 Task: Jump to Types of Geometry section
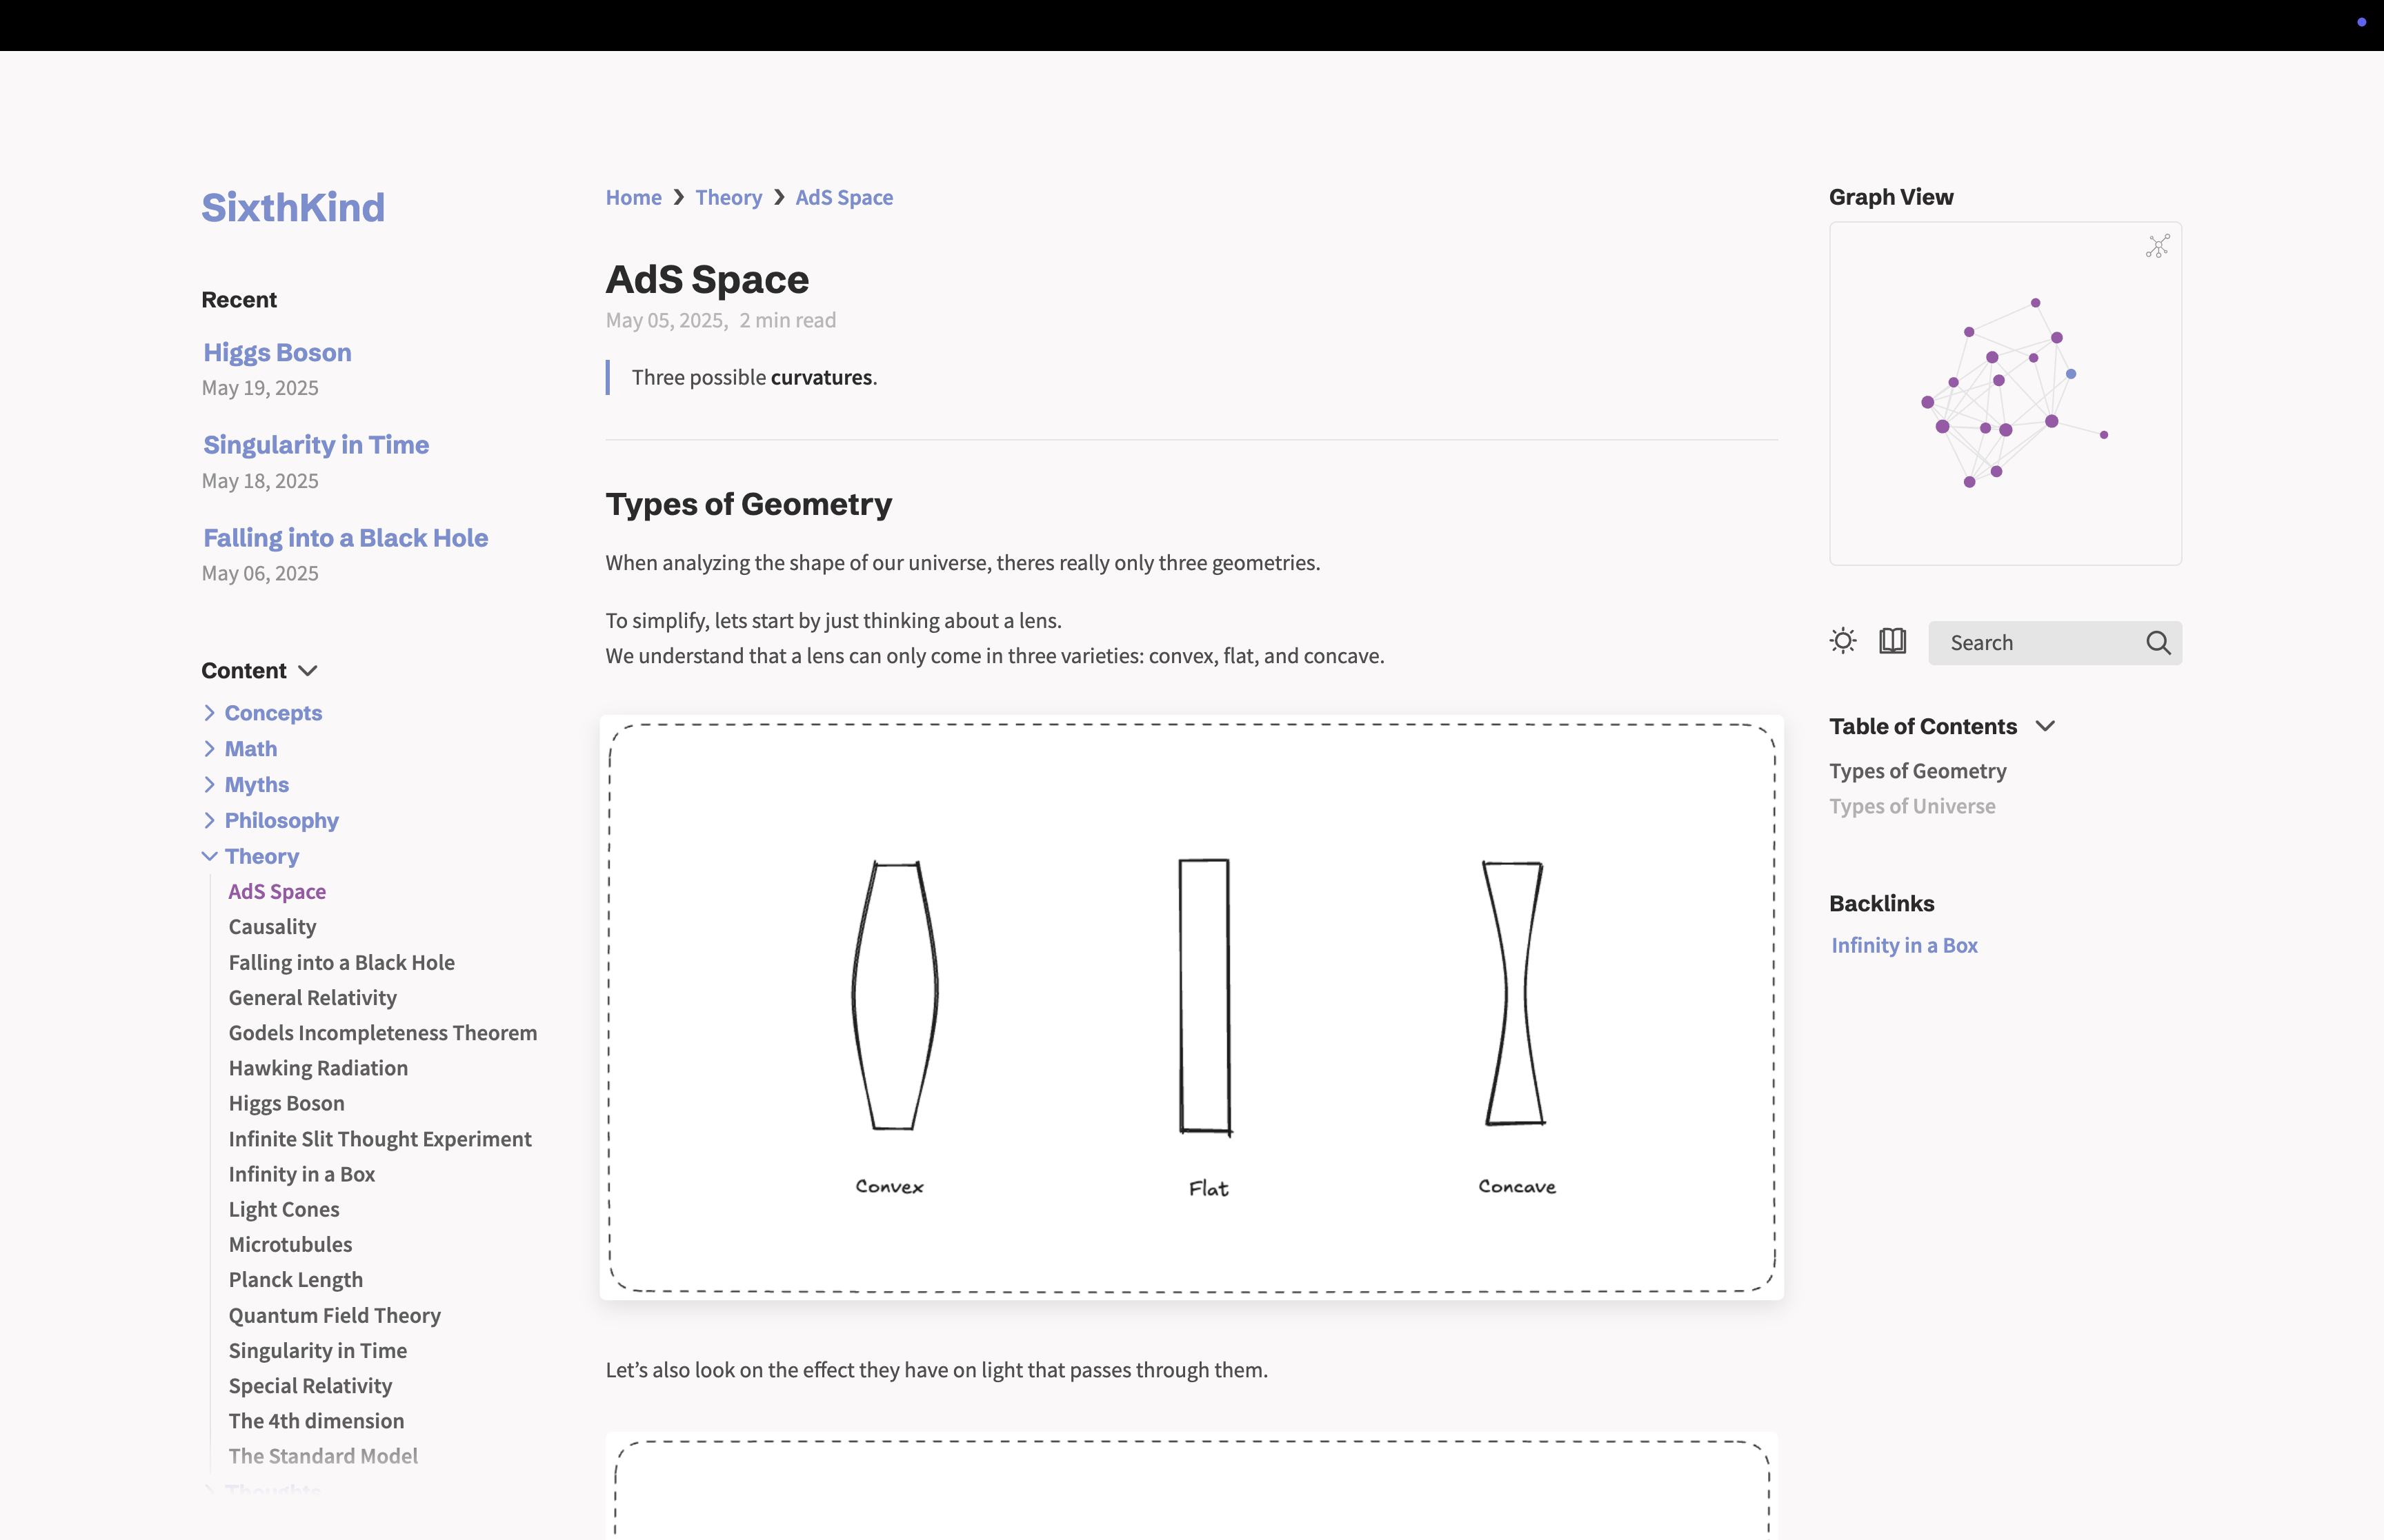click(1918, 771)
